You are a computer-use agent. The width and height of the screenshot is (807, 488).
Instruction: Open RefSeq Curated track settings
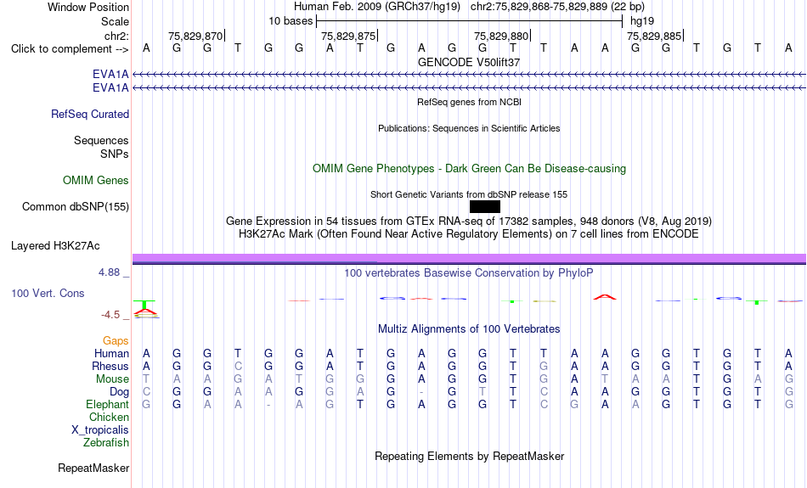90,115
